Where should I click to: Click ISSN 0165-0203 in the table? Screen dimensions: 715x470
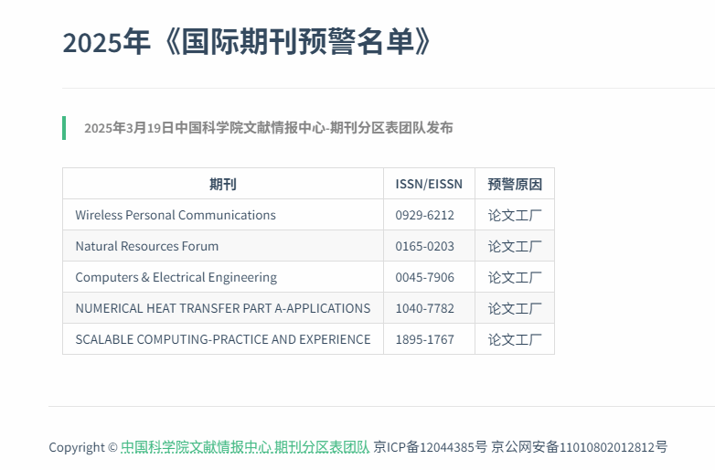[x=424, y=246]
